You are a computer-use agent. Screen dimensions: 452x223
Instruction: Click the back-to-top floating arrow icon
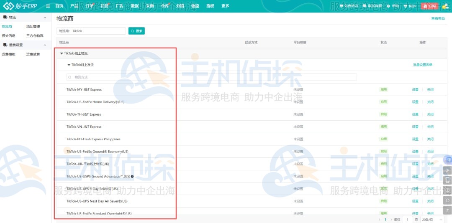click(x=447, y=211)
